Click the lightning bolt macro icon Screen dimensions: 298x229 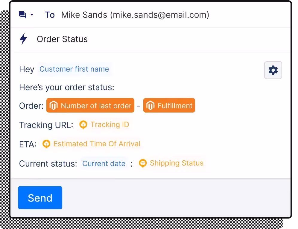(x=23, y=39)
